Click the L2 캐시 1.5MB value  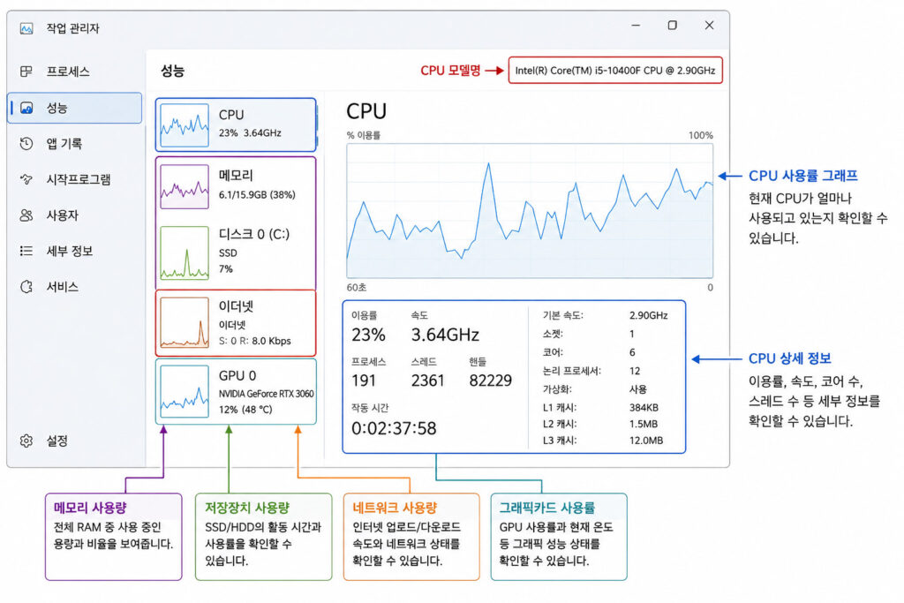(x=644, y=424)
